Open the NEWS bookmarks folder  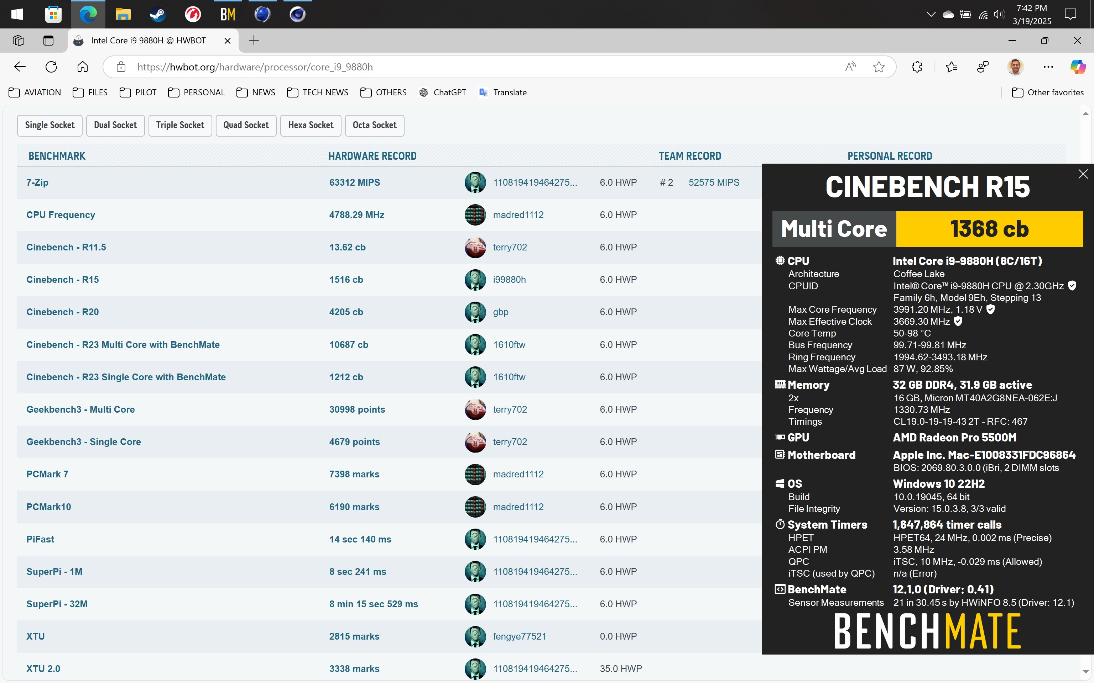[x=255, y=92]
